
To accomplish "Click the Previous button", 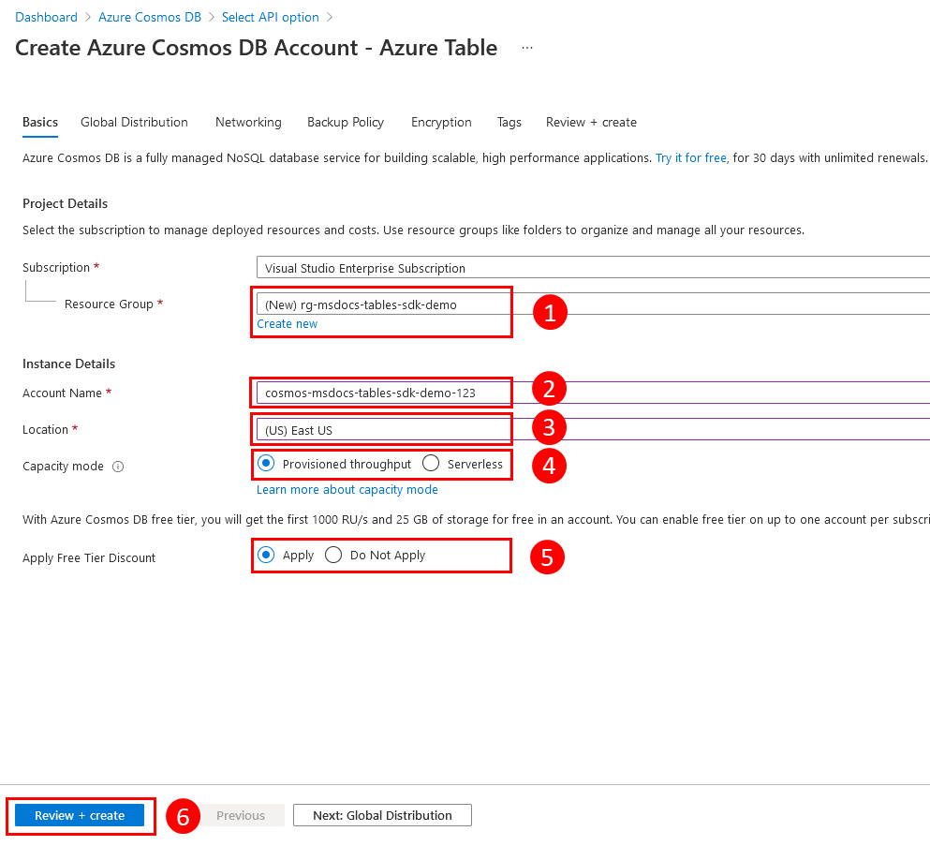I will 240,815.
